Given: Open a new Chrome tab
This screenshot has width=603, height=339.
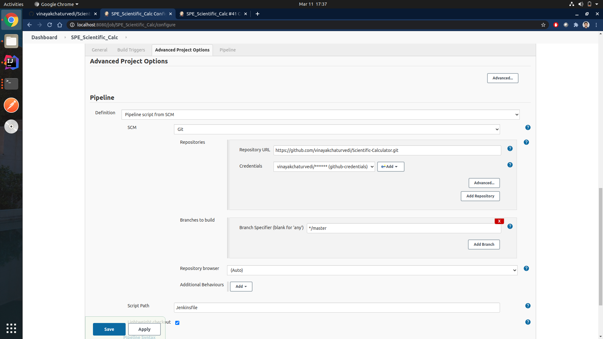Looking at the screenshot, I should click(x=258, y=14).
